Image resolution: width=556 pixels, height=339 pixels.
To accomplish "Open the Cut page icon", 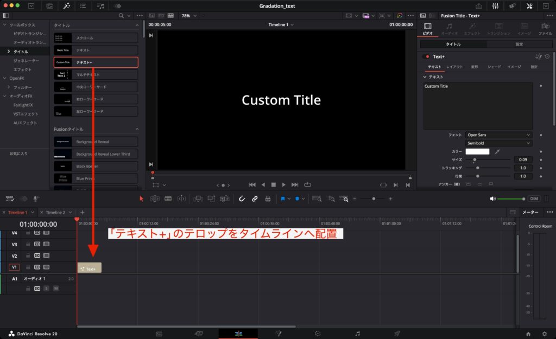I will pos(199,334).
